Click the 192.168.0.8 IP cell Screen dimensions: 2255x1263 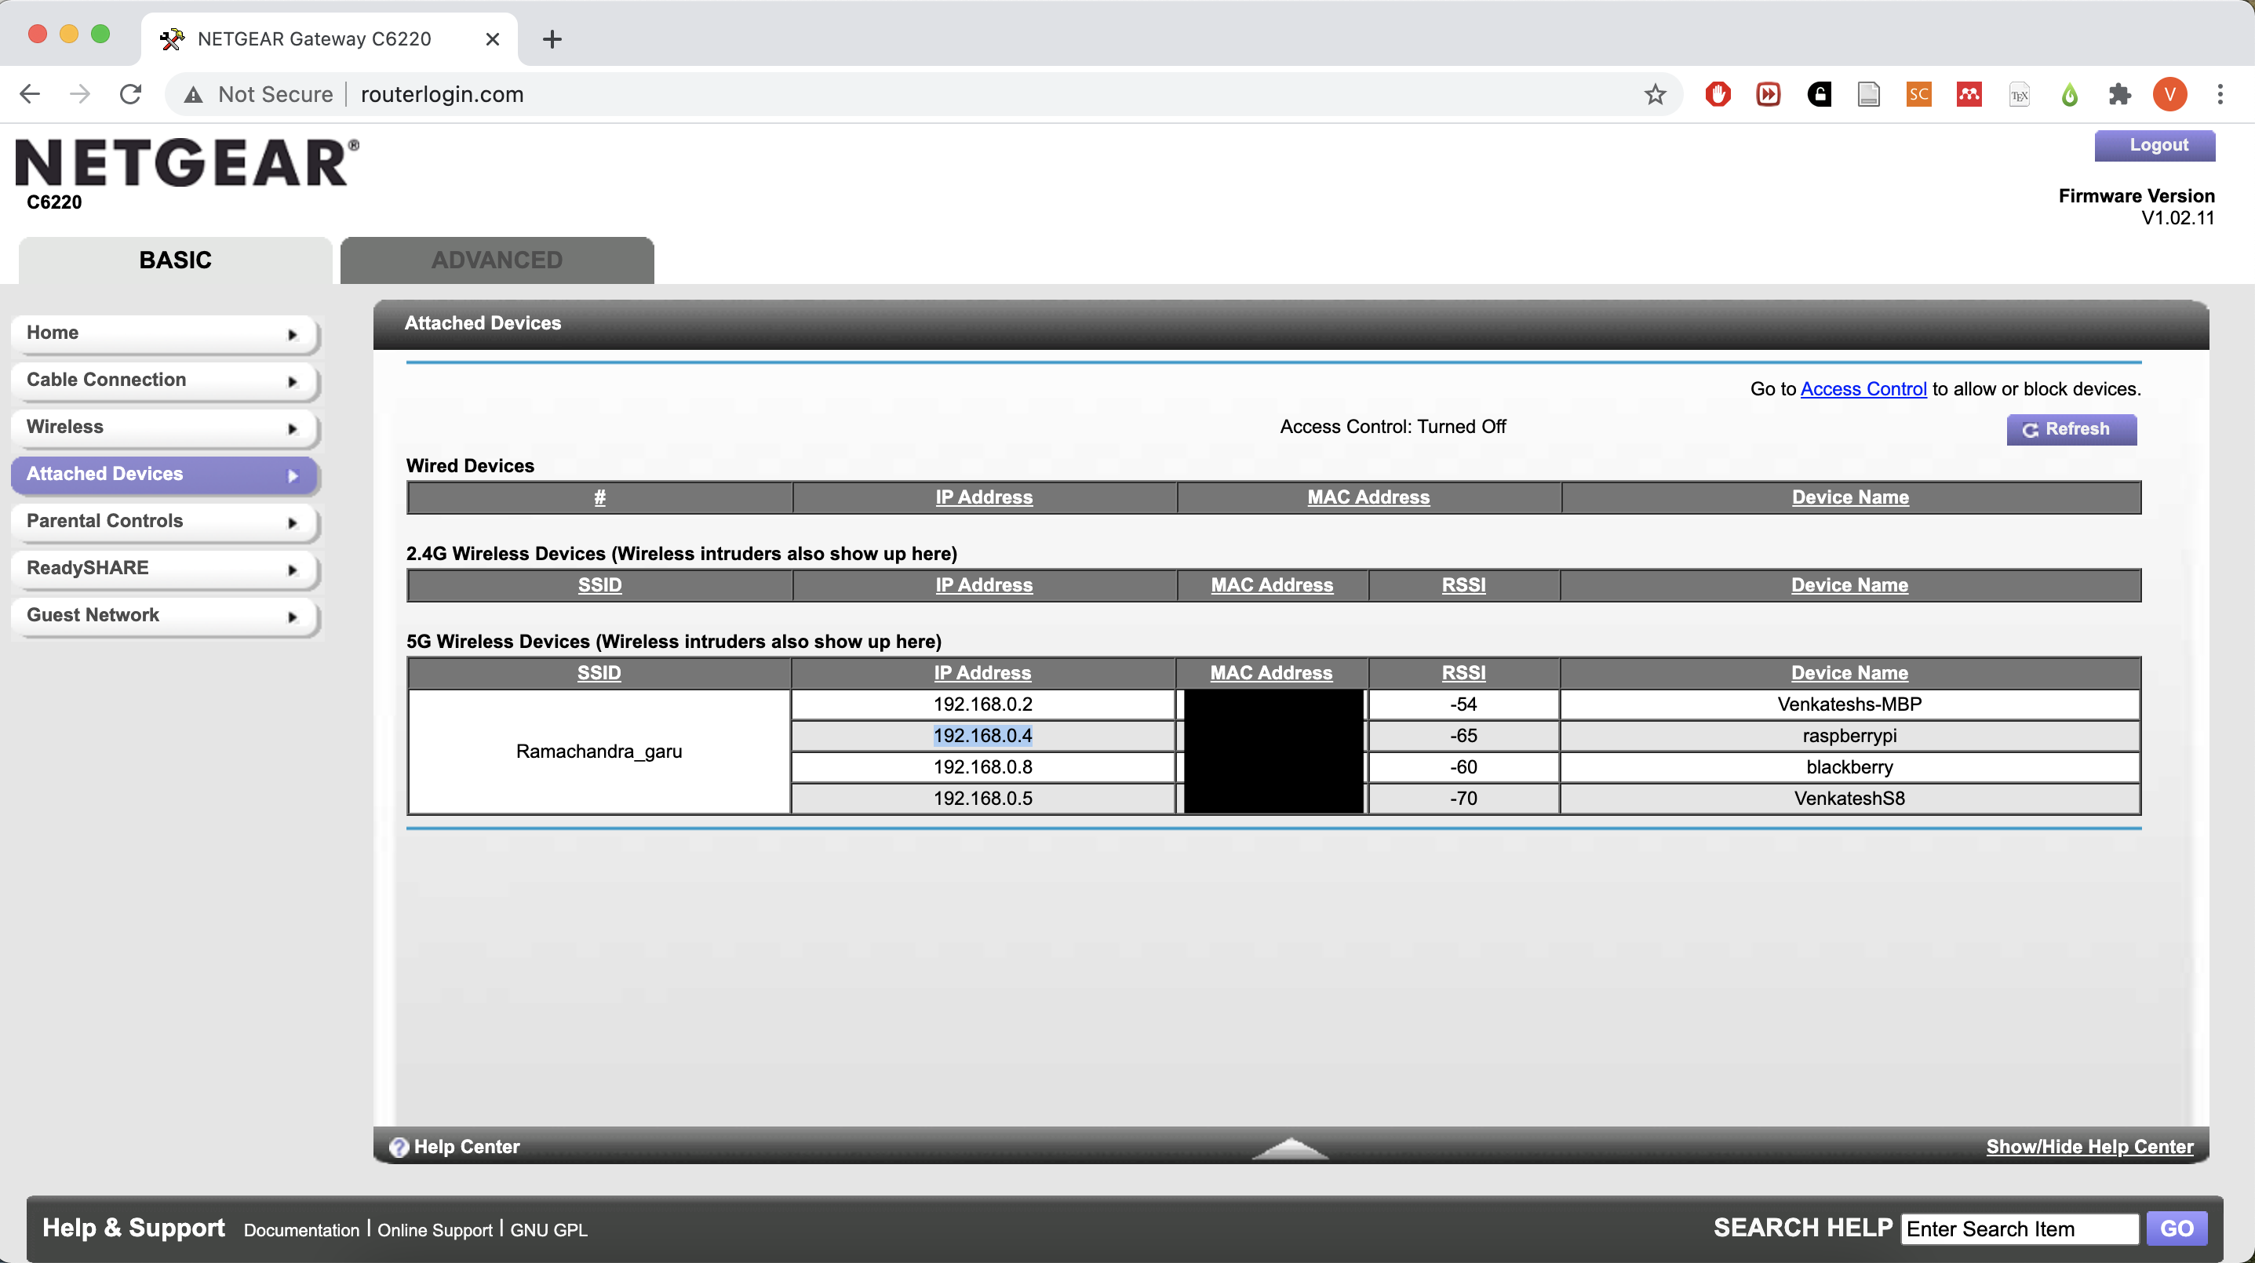pyautogui.click(x=983, y=767)
